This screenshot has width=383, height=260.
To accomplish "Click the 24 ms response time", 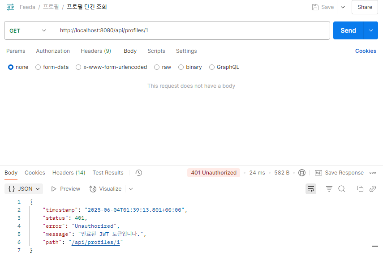I will (x=257, y=173).
